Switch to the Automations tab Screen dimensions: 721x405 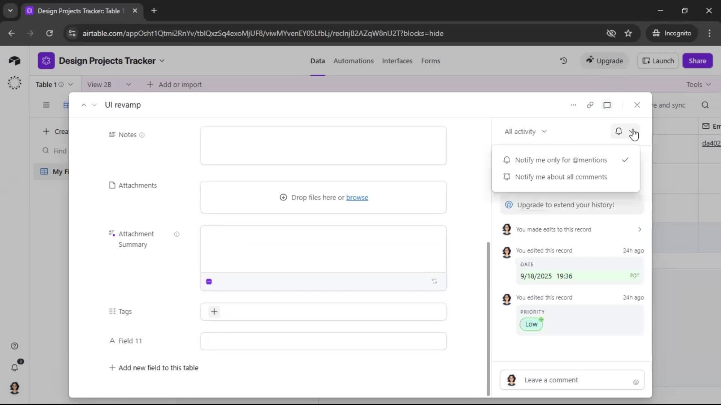353,61
